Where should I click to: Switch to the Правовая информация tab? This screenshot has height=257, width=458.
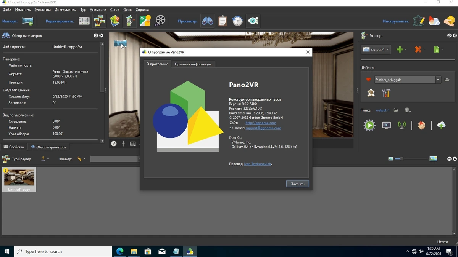point(193,64)
